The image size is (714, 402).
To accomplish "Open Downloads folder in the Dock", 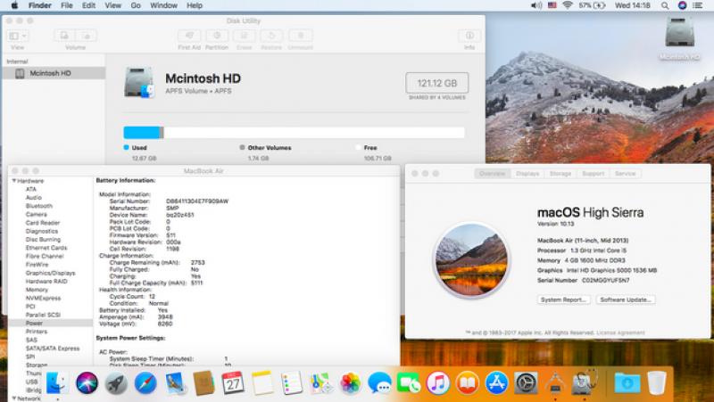I will click(627, 383).
